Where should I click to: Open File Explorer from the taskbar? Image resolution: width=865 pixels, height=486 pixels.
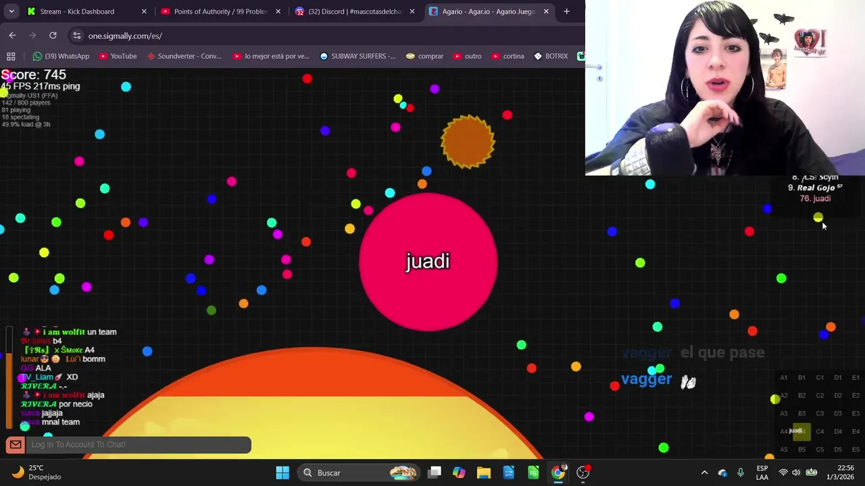[484, 473]
